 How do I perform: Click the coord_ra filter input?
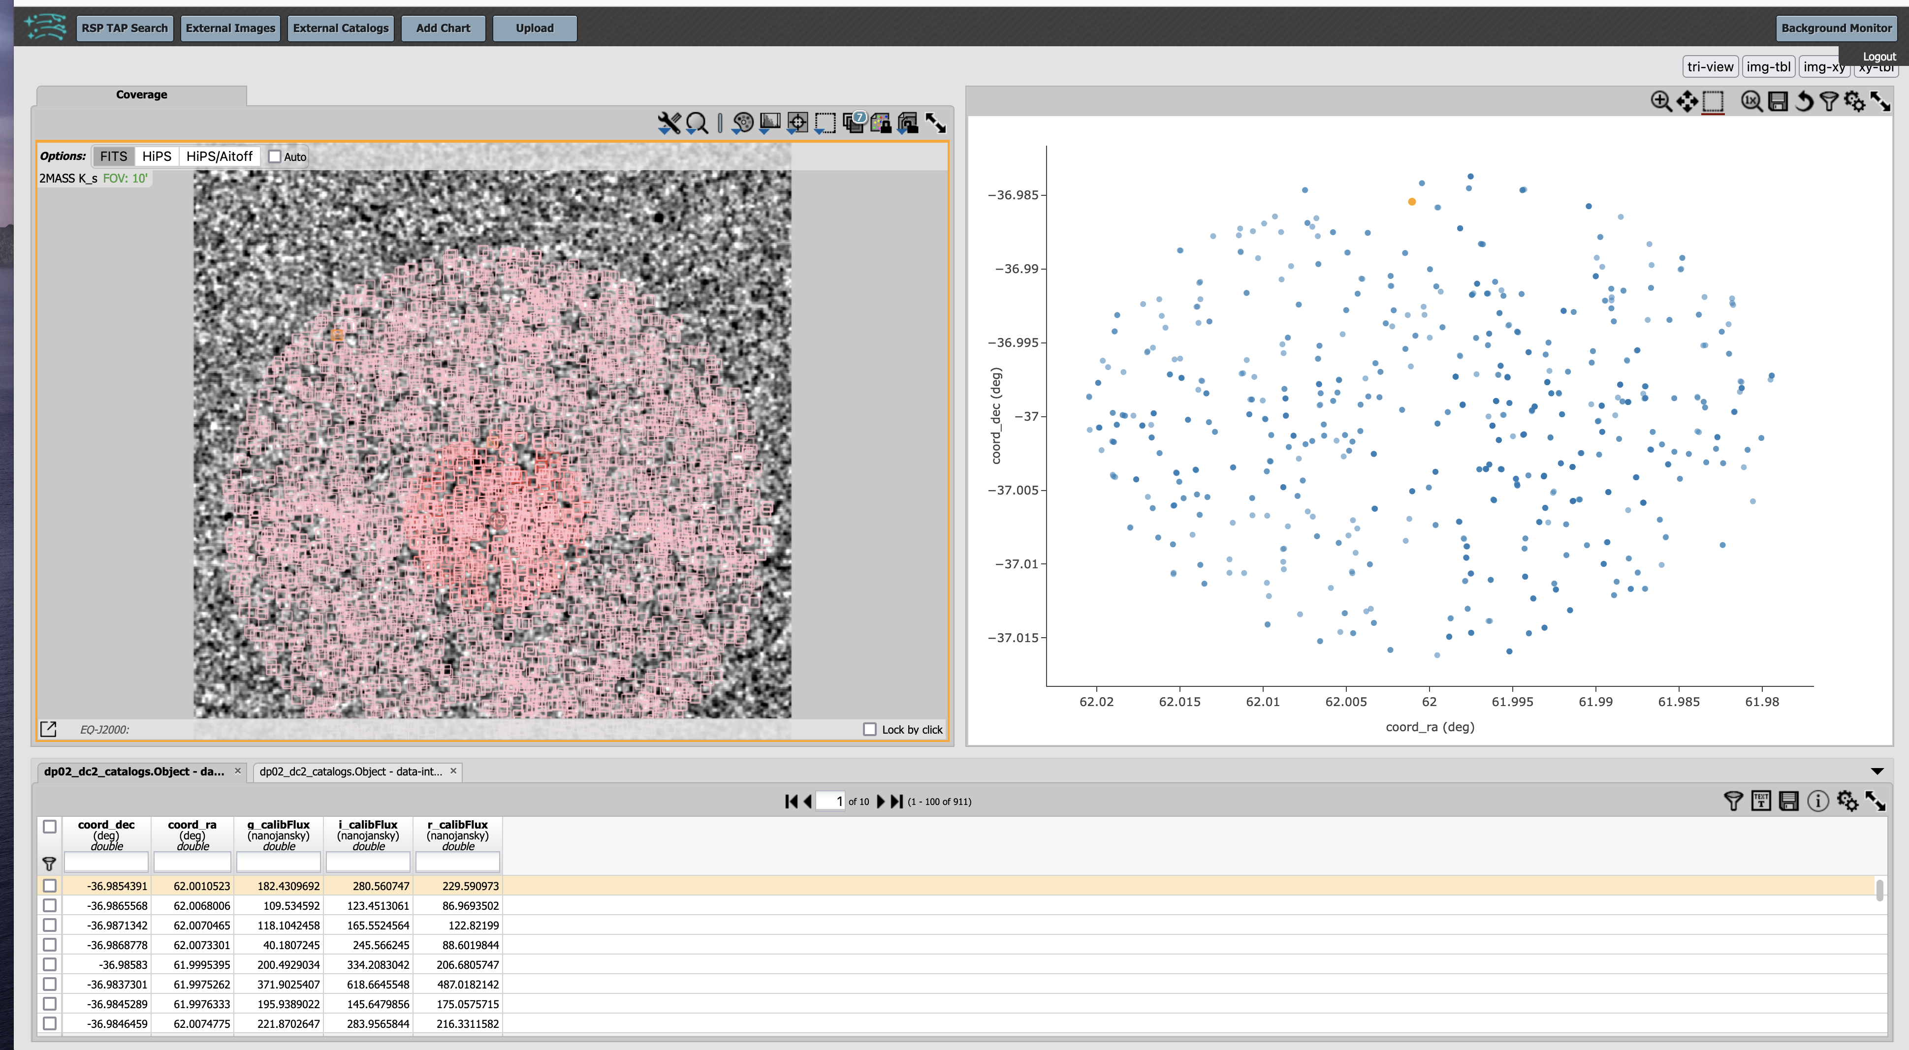pos(192,862)
